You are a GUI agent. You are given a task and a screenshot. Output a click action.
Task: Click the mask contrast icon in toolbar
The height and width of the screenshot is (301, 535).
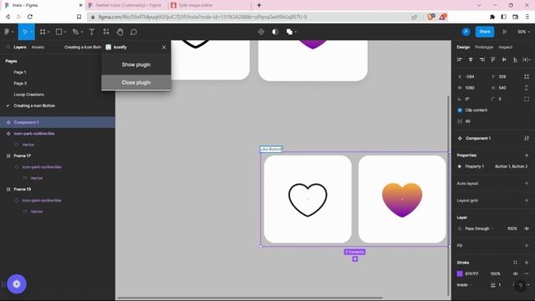pos(275,32)
